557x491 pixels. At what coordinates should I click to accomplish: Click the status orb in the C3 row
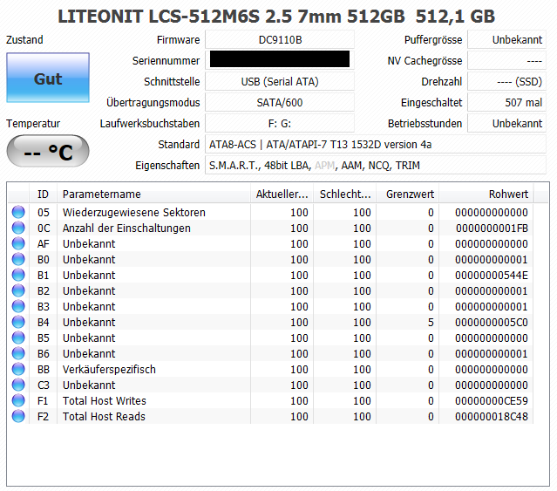(18, 385)
